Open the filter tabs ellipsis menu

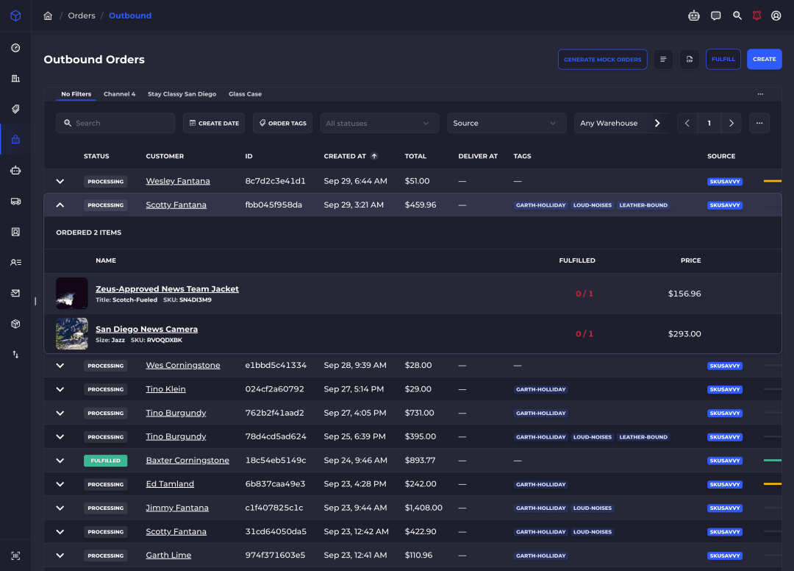click(x=760, y=94)
